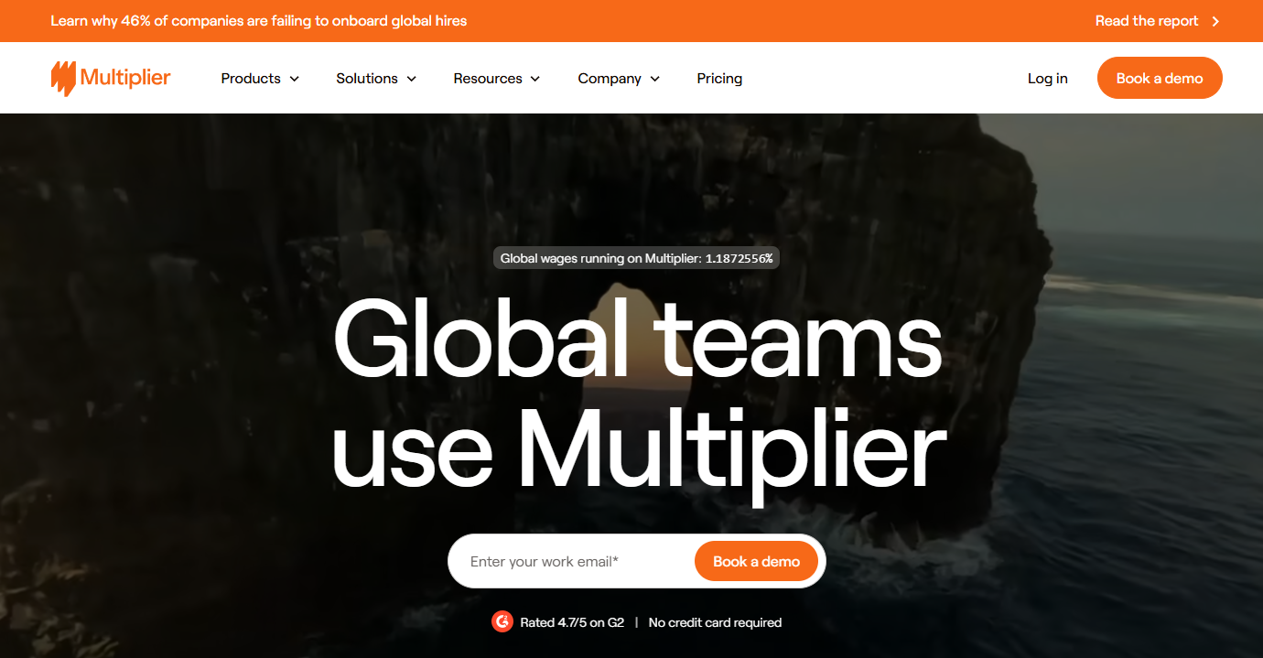The image size is (1263, 658).
Task: Click the Multiplier logo in the header
Action: tap(111, 78)
